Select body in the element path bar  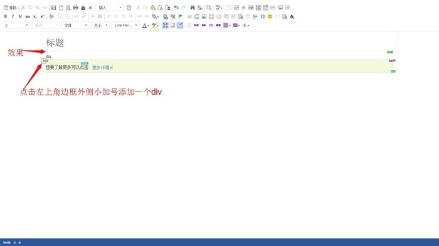click(x=7, y=242)
